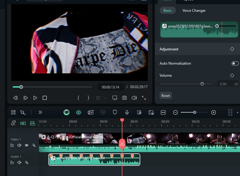Zoom to fit timeline icon
Viewport: 240px width, 176px height.
(163, 113)
